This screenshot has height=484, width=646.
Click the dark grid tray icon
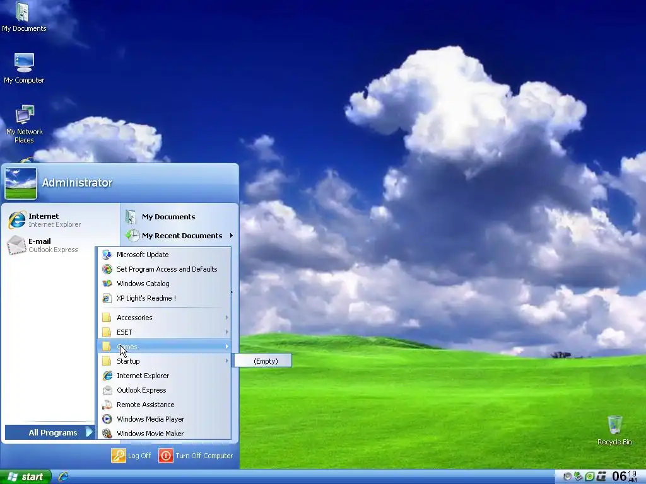point(601,476)
